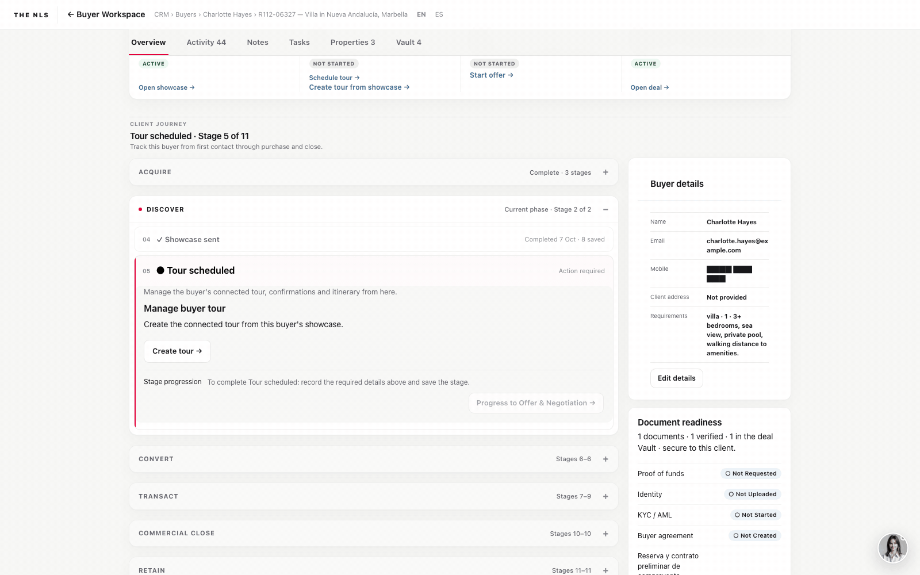Expand the Convert phase plus icon
This screenshot has width=920, height=575.
[x=605, y=459]
